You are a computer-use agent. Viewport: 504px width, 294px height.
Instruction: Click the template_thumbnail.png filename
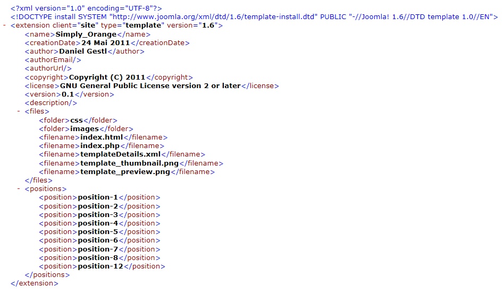(130, 163)
